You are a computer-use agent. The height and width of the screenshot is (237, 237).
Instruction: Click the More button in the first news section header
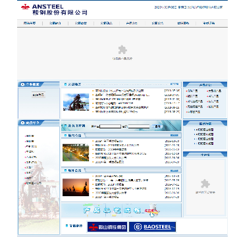click(x=174, y=84)
